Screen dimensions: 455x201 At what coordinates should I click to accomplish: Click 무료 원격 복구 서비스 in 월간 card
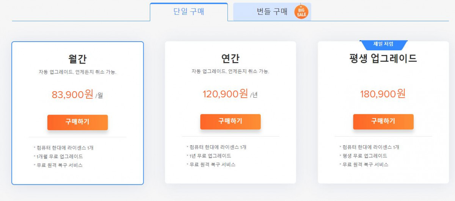(60, 165)
